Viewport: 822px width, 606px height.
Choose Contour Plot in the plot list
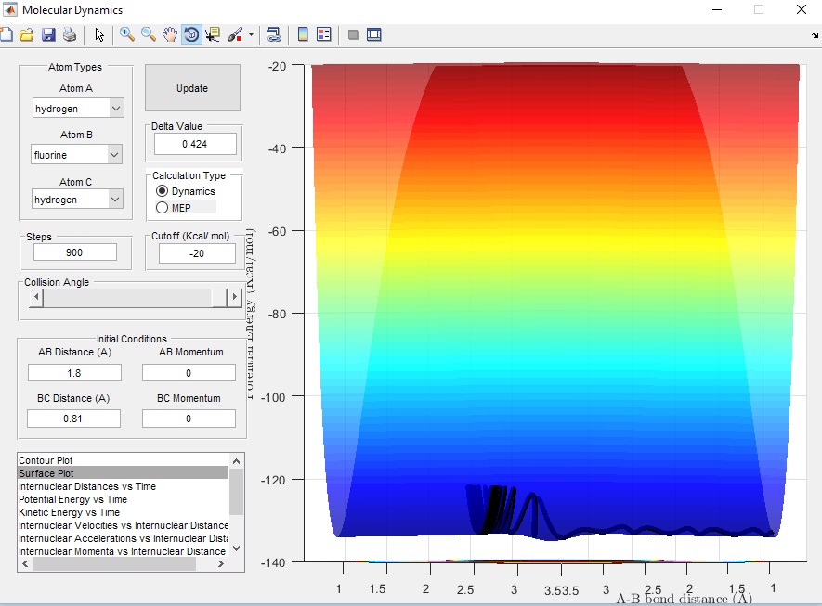click(46, 460)
